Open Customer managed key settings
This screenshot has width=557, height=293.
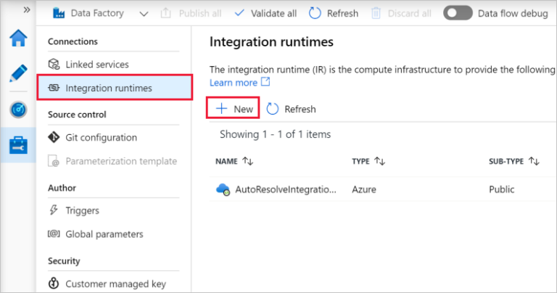tap(115, 284)
